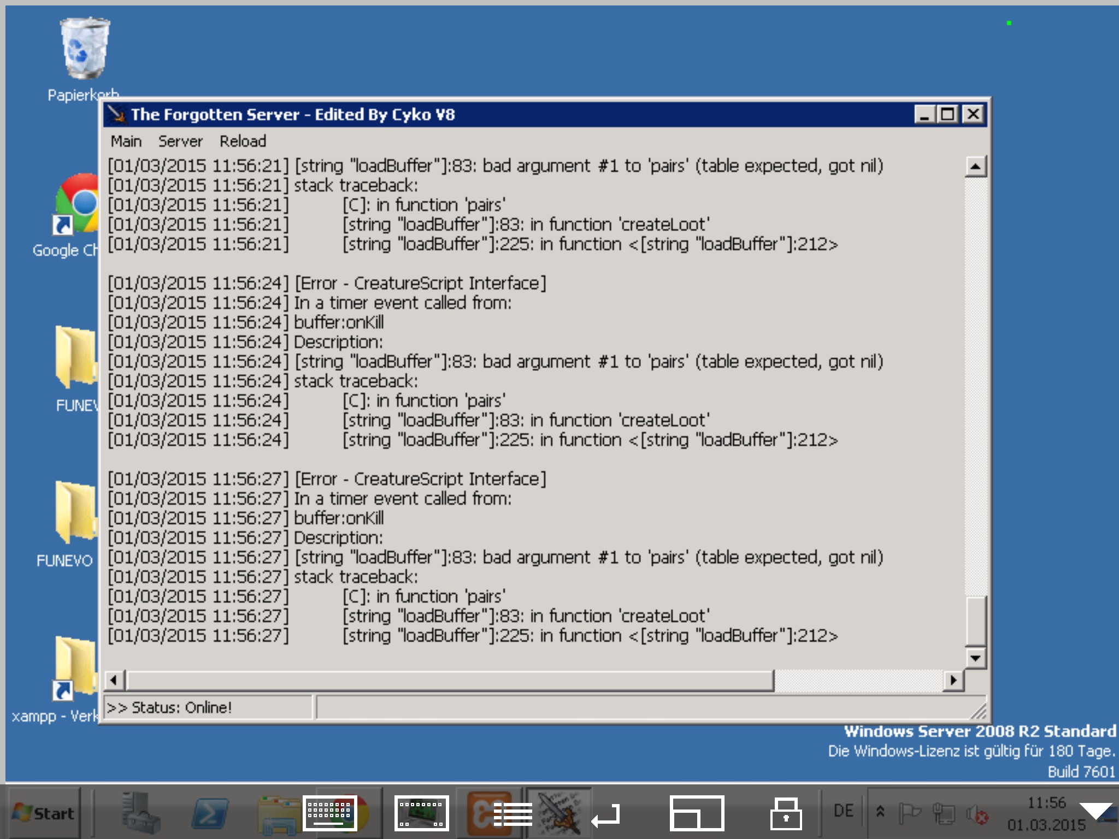Click the 11:56:24 "In a timer event called from:" line
This screenshot has height=839, width=1119.
point(309,303)
